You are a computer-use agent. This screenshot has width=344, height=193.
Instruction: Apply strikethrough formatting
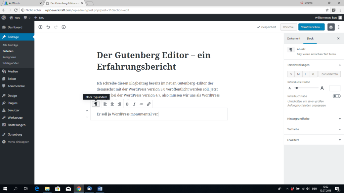(x=141, y=104)
